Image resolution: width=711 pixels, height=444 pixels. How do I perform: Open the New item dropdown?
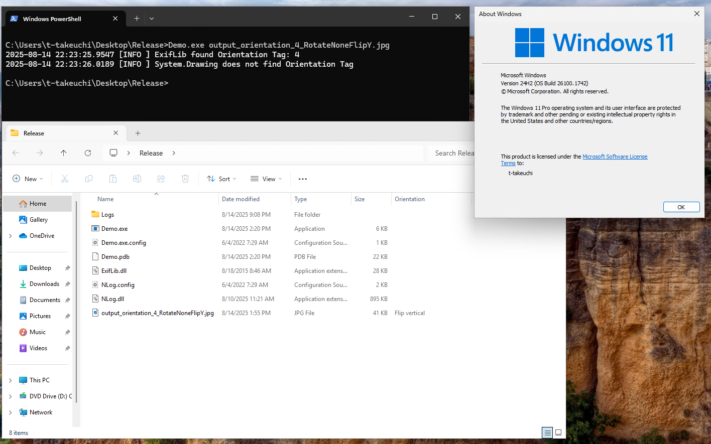[x=28, y=179]
